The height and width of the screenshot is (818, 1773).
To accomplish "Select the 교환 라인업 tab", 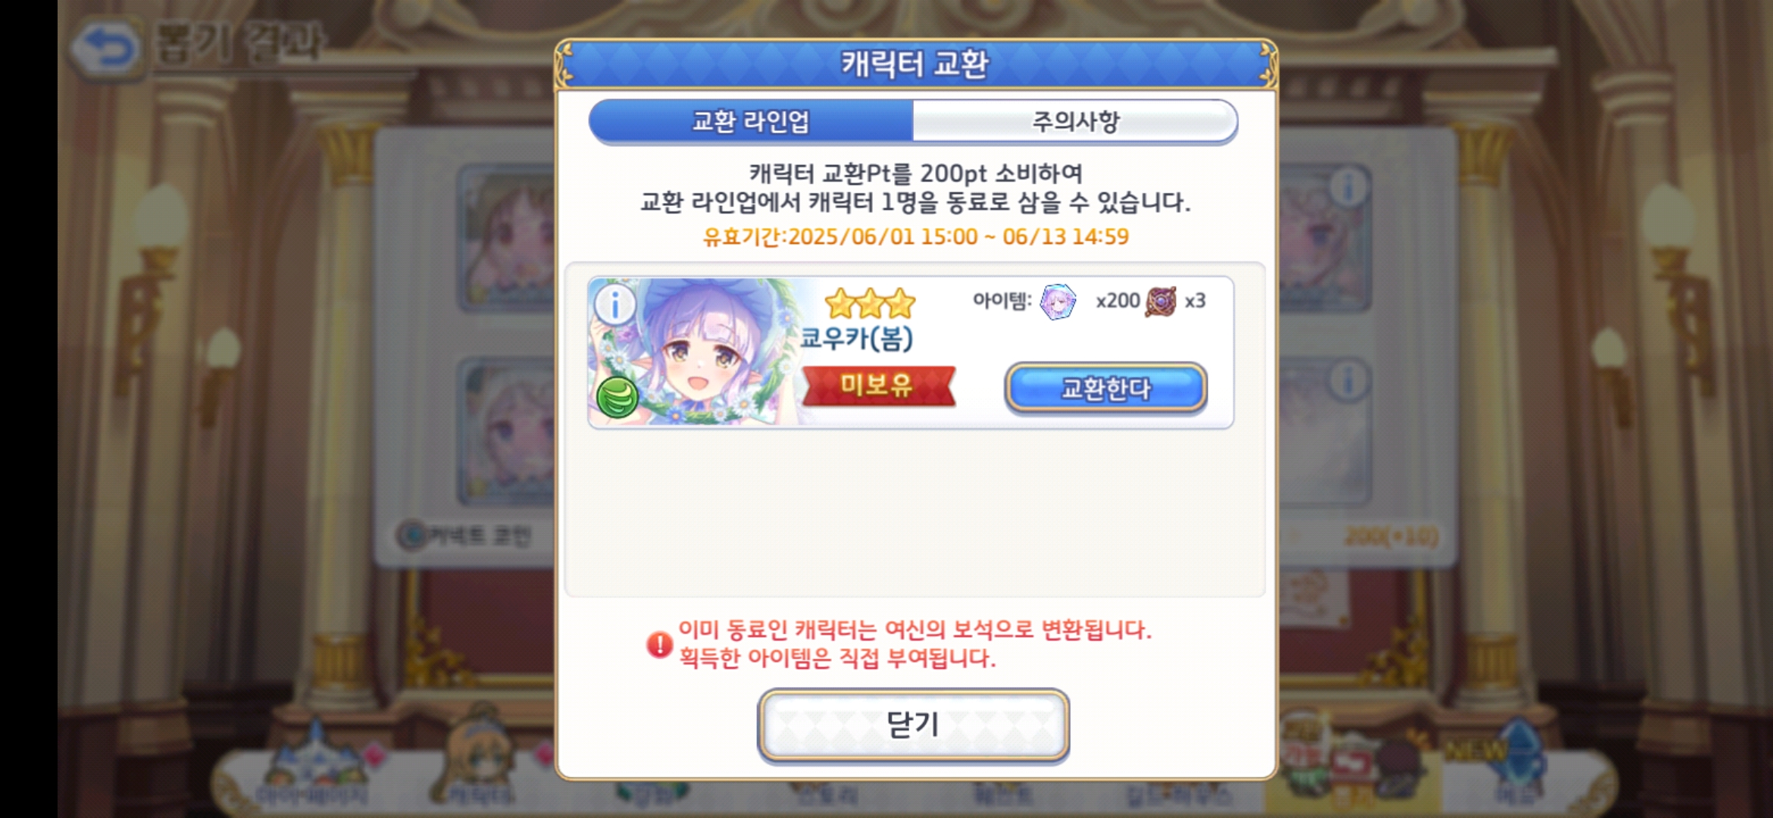I will pos(751,121).
